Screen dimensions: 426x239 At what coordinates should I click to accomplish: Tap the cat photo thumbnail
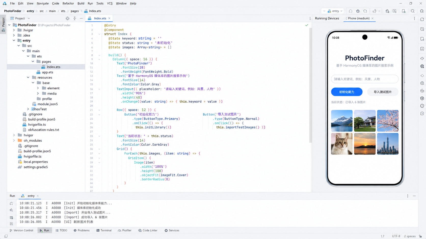point(342,144)
